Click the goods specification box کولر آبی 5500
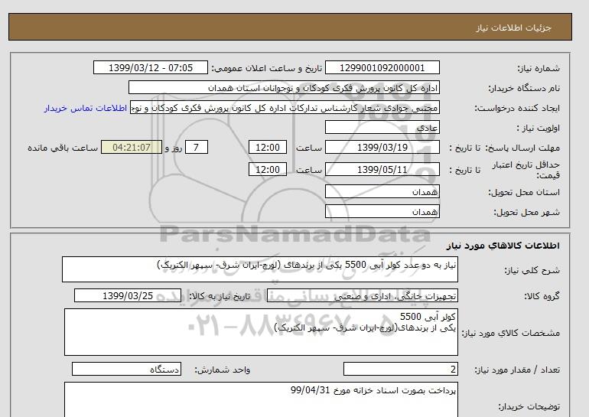 pos(261,332)
